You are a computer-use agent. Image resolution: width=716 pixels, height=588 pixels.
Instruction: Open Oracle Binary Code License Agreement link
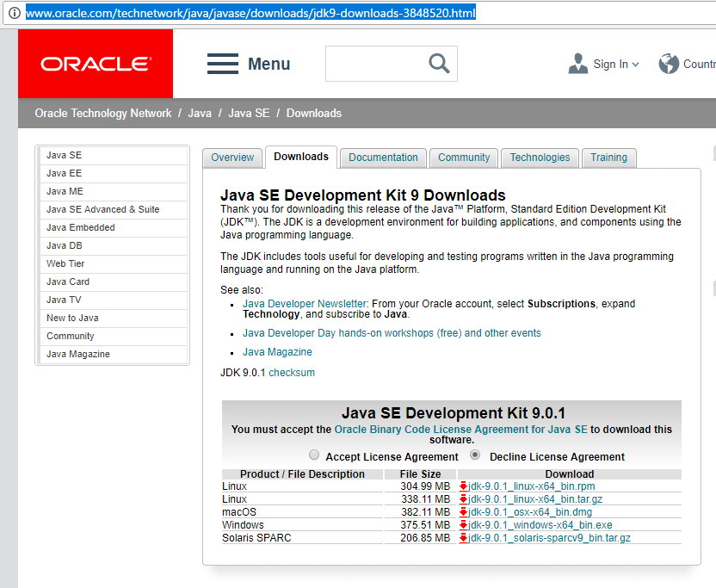460,430
